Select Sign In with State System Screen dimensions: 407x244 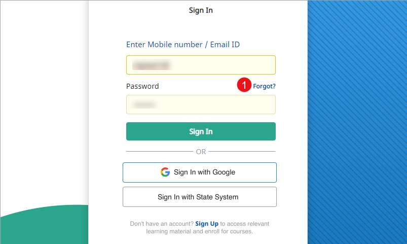[199, 197]
